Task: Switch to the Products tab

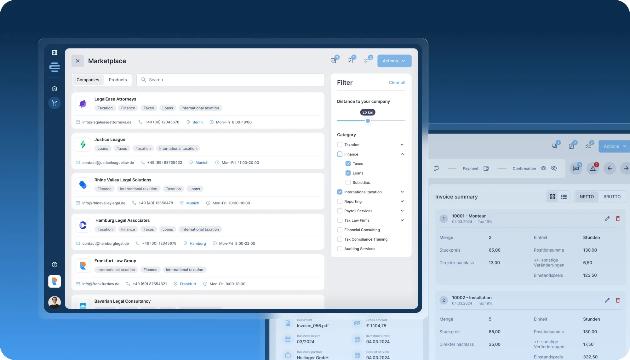Action: (118, 80)
